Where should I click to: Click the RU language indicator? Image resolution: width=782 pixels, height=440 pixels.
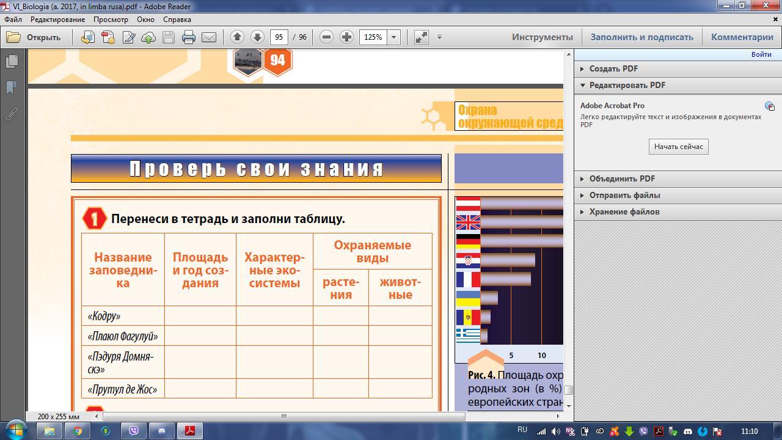click(x=522, y=430)
